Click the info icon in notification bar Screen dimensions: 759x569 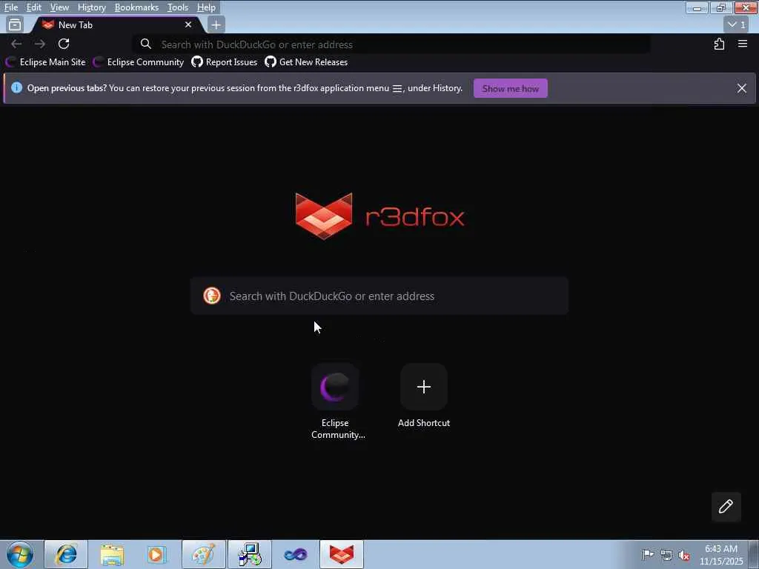pos(16,87)
